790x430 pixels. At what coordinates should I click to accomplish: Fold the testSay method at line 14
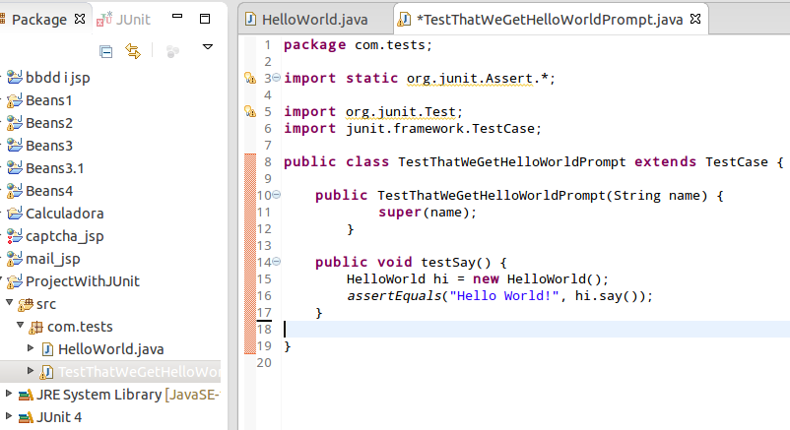coord(276,263)
